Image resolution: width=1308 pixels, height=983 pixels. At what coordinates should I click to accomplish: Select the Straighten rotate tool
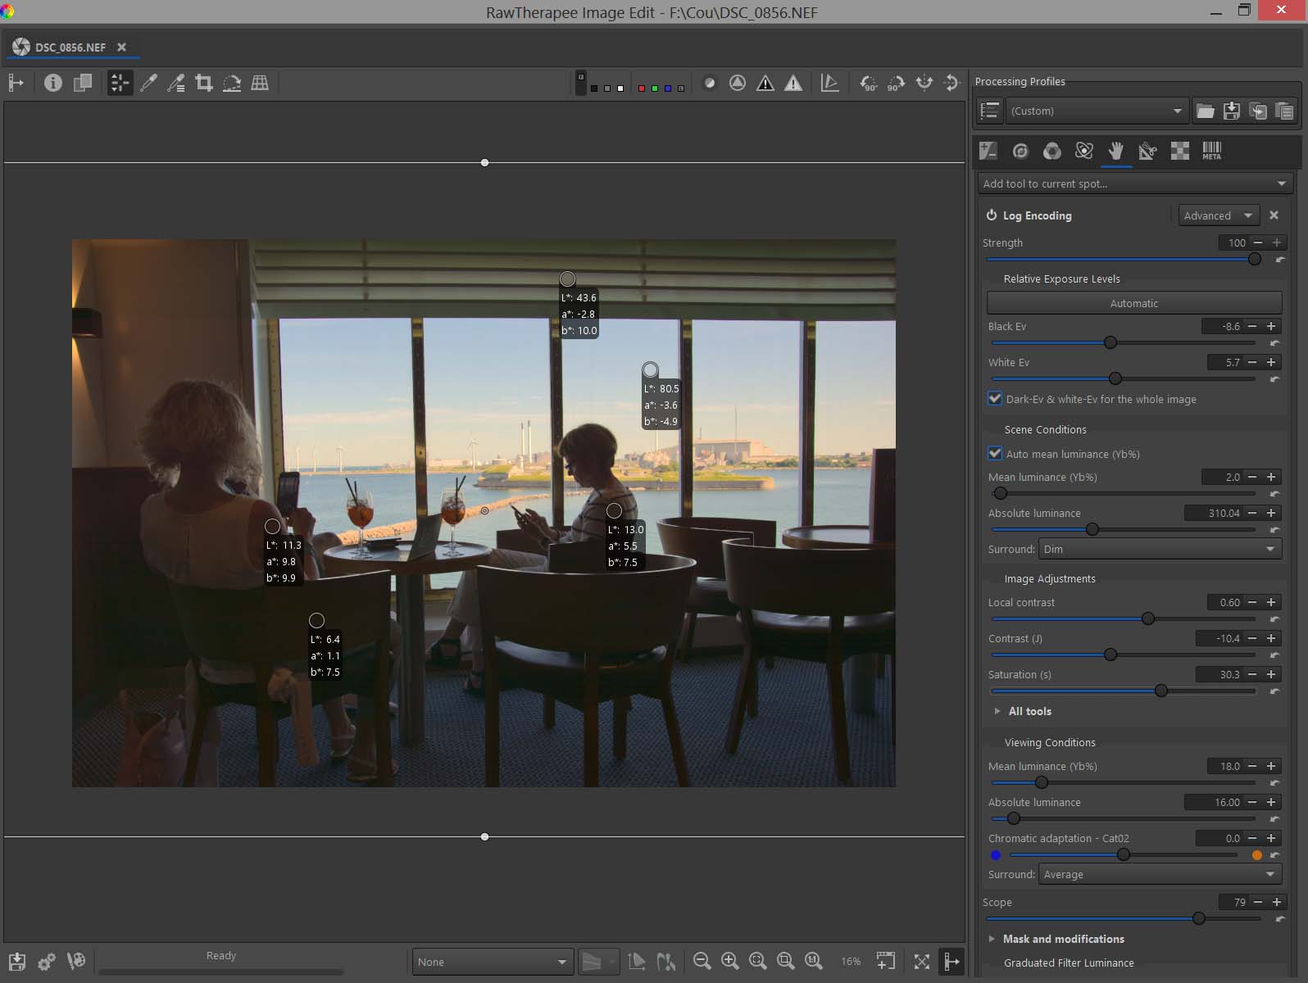point(232,83)
